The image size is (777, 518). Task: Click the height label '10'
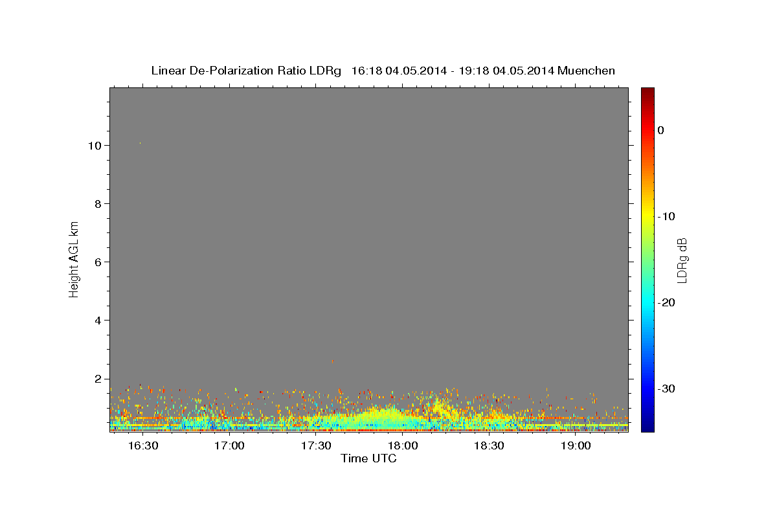pyautogui.click(x=96, y=145)
